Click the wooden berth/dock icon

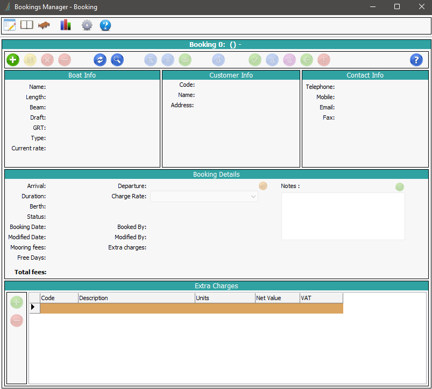[44, 25]
